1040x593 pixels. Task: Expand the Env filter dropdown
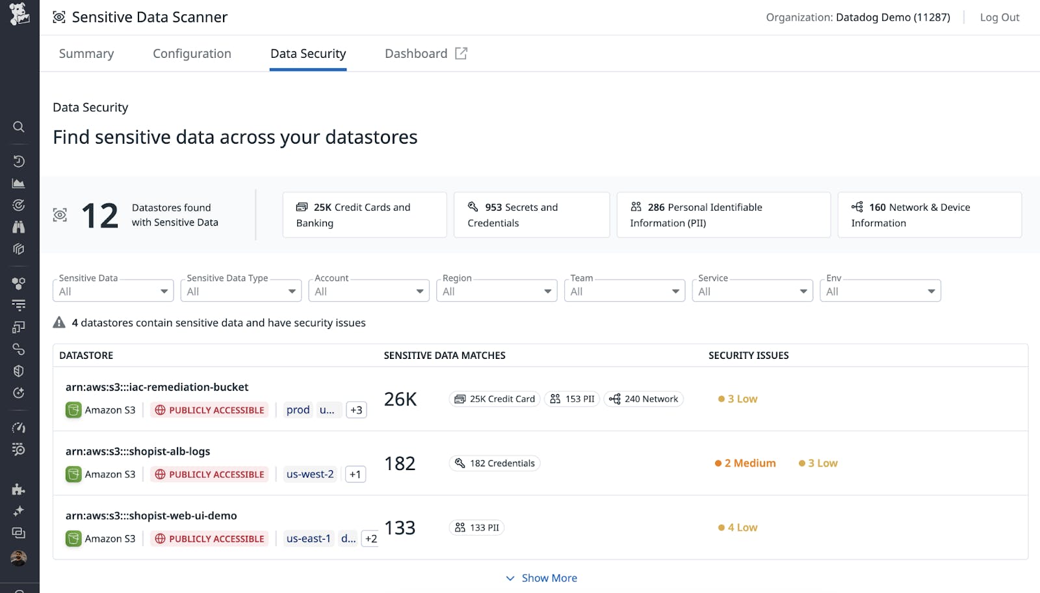point(881,291)
